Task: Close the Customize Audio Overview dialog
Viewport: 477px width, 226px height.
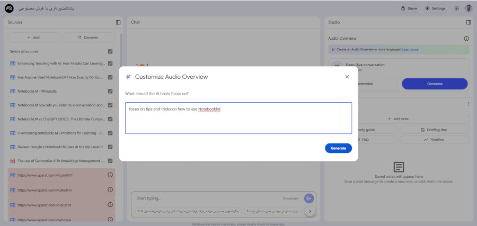Action: [x=347, y=77]
